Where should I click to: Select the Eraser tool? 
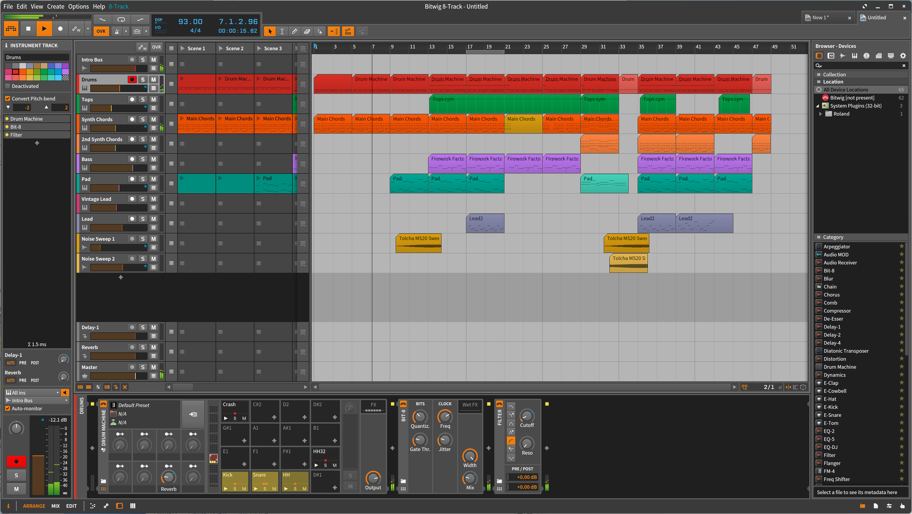pyautogui.click(x=307, y=31)
